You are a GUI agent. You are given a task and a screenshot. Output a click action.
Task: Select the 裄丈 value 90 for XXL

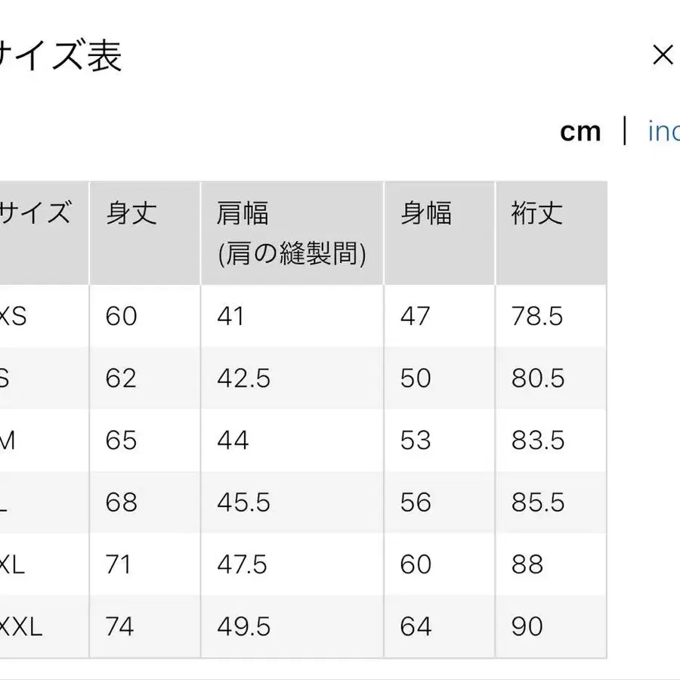[x=530, y=626]
